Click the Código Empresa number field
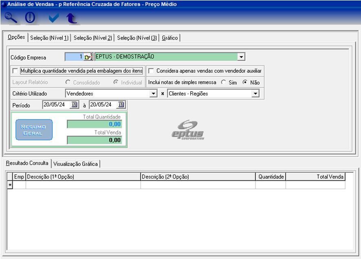Screen dimensions: 361x259 tap(74, 57)
